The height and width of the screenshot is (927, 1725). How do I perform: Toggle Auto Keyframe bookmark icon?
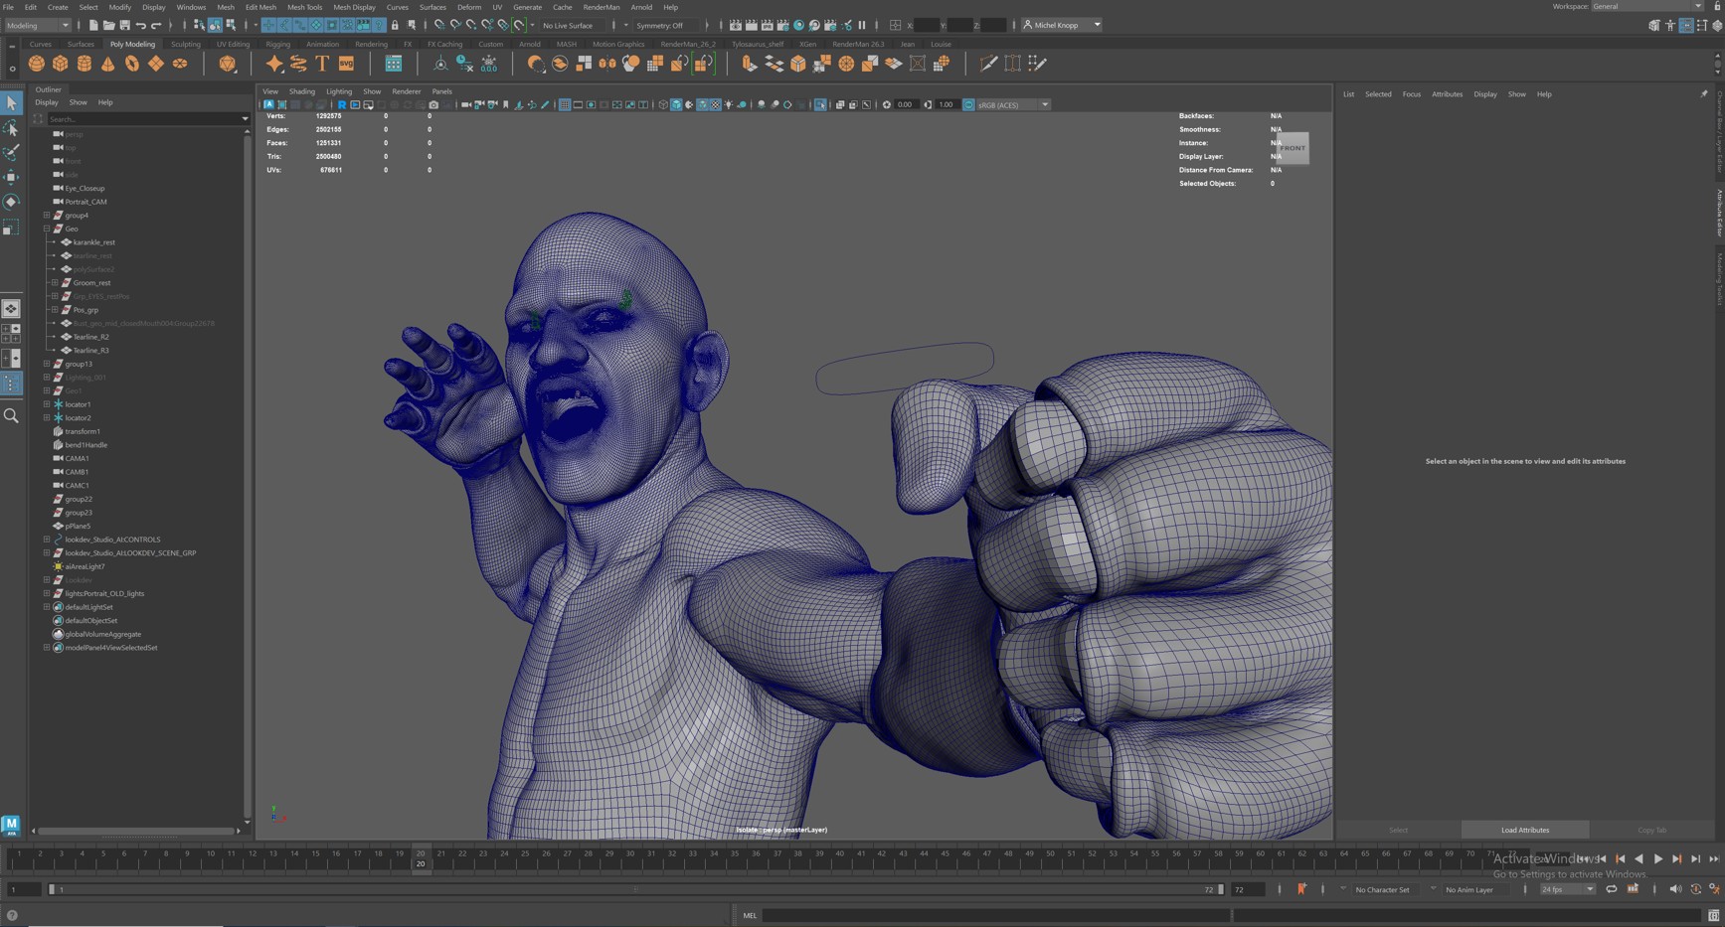coord(1301,889)
